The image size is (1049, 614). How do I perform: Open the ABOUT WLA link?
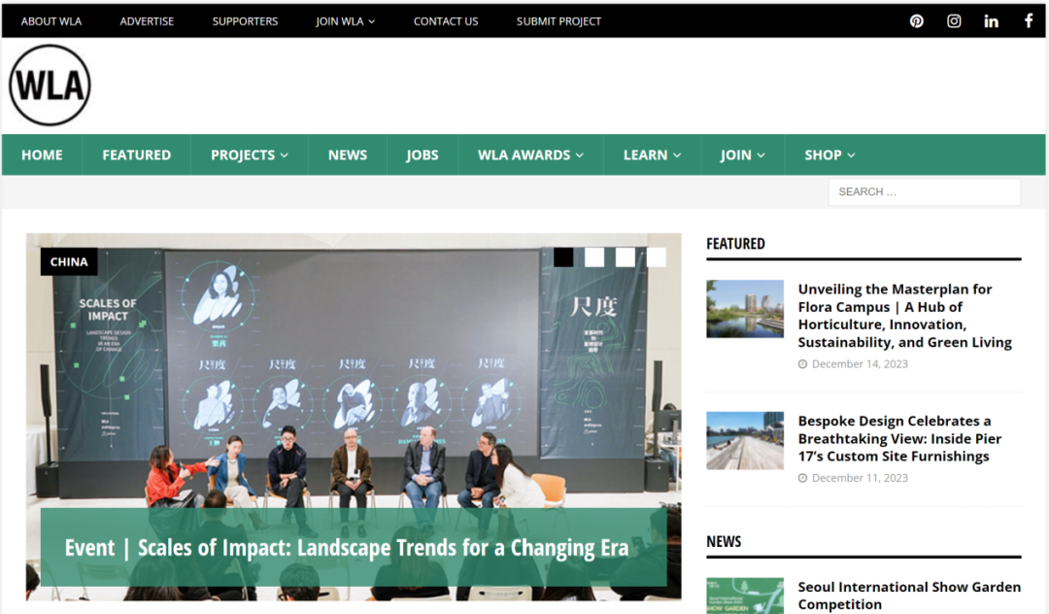tap(51, 21)
